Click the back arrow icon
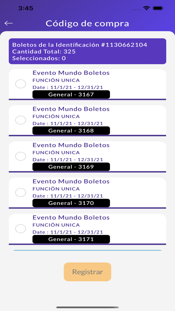The width and height of the screenshot is (175, 311). click(x=8, y=23)
